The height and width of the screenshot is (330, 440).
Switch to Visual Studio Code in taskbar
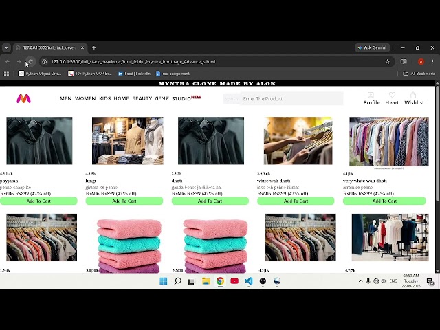(248, 281)
